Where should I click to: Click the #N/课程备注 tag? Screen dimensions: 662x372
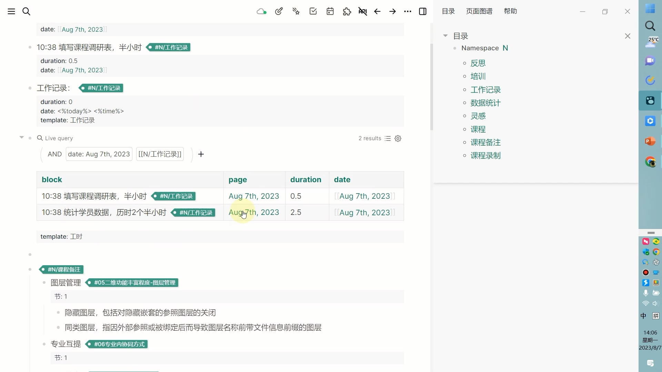[x=61, y=269]
